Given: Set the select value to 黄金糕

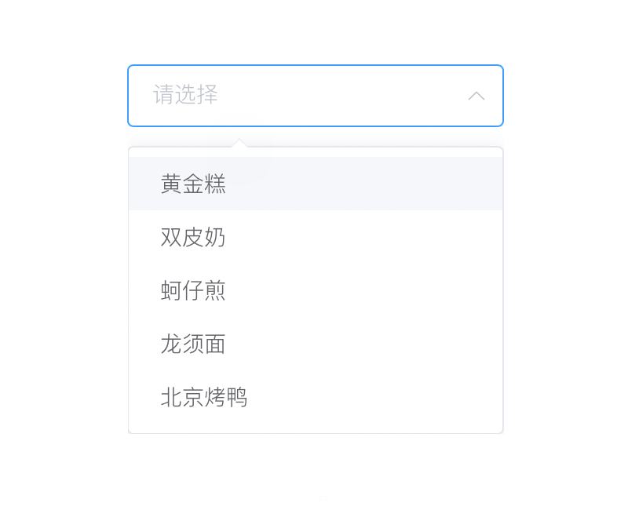Looking at the screenshot, I should 193,184.
